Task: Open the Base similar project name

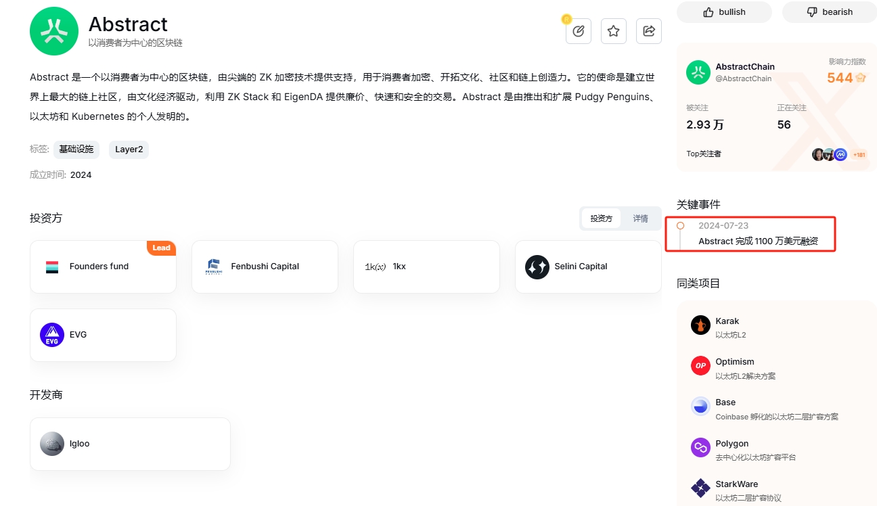Action: coord(725,402)
